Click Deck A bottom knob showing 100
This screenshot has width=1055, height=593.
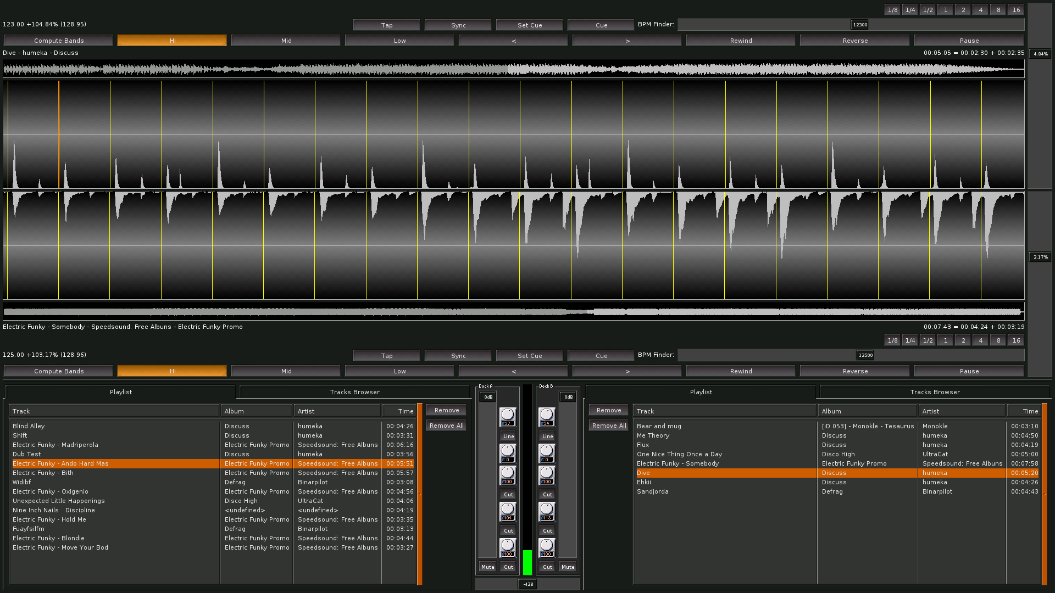coord(508,546)
